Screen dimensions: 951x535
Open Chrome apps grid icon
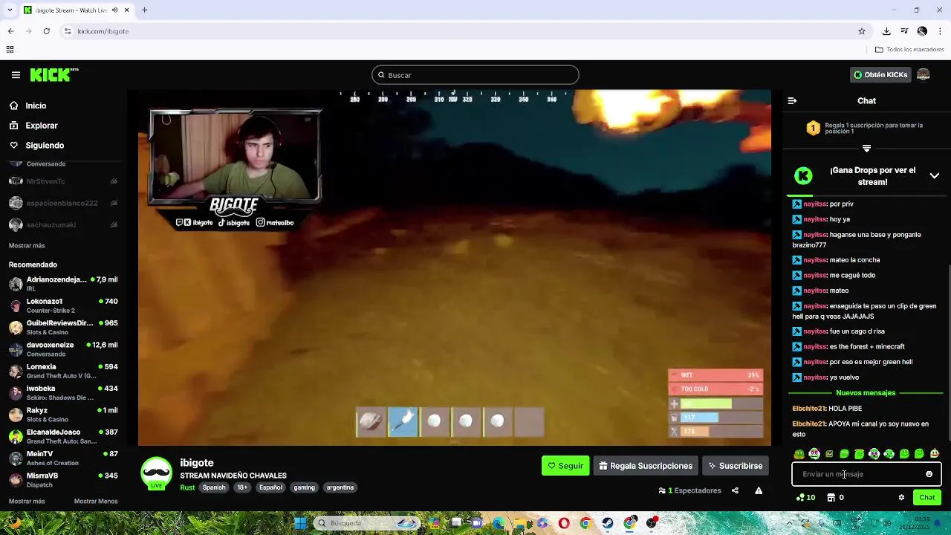pos(10,50)
